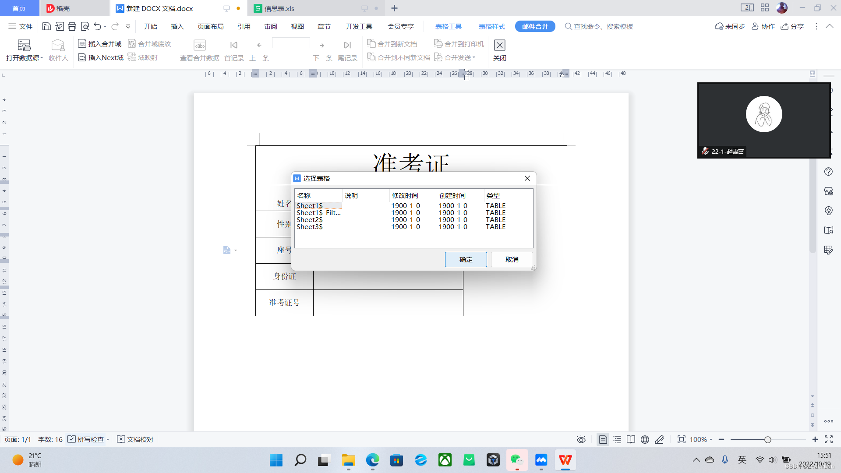Switch to web layout view icon

[645, 439]
